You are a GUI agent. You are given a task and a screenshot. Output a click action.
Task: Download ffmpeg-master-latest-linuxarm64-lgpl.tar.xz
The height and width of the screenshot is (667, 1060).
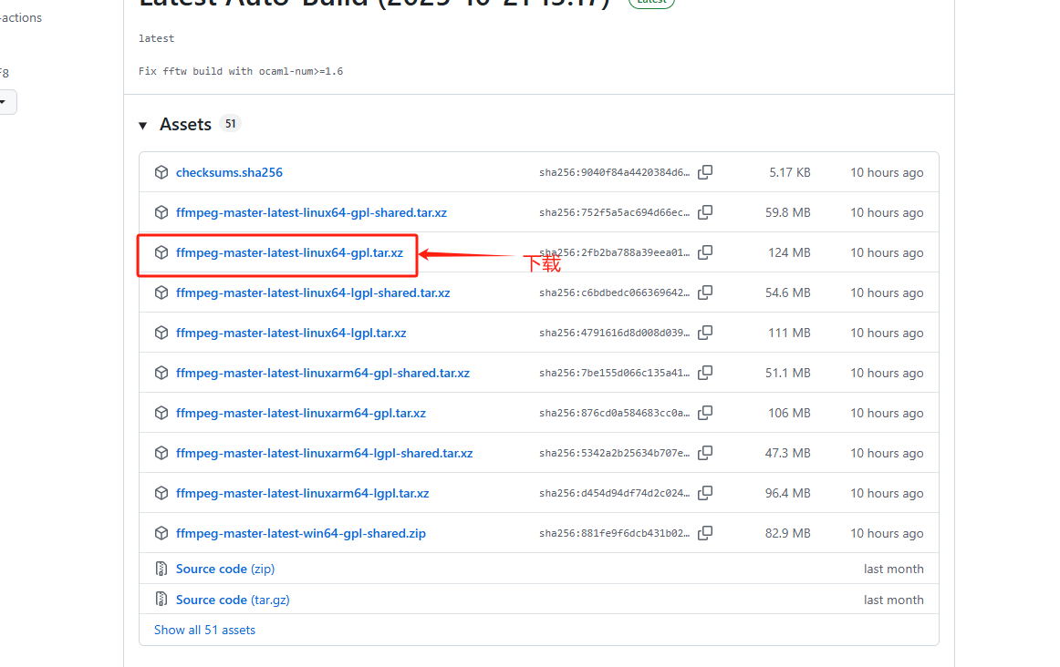(x=302, y=494)
